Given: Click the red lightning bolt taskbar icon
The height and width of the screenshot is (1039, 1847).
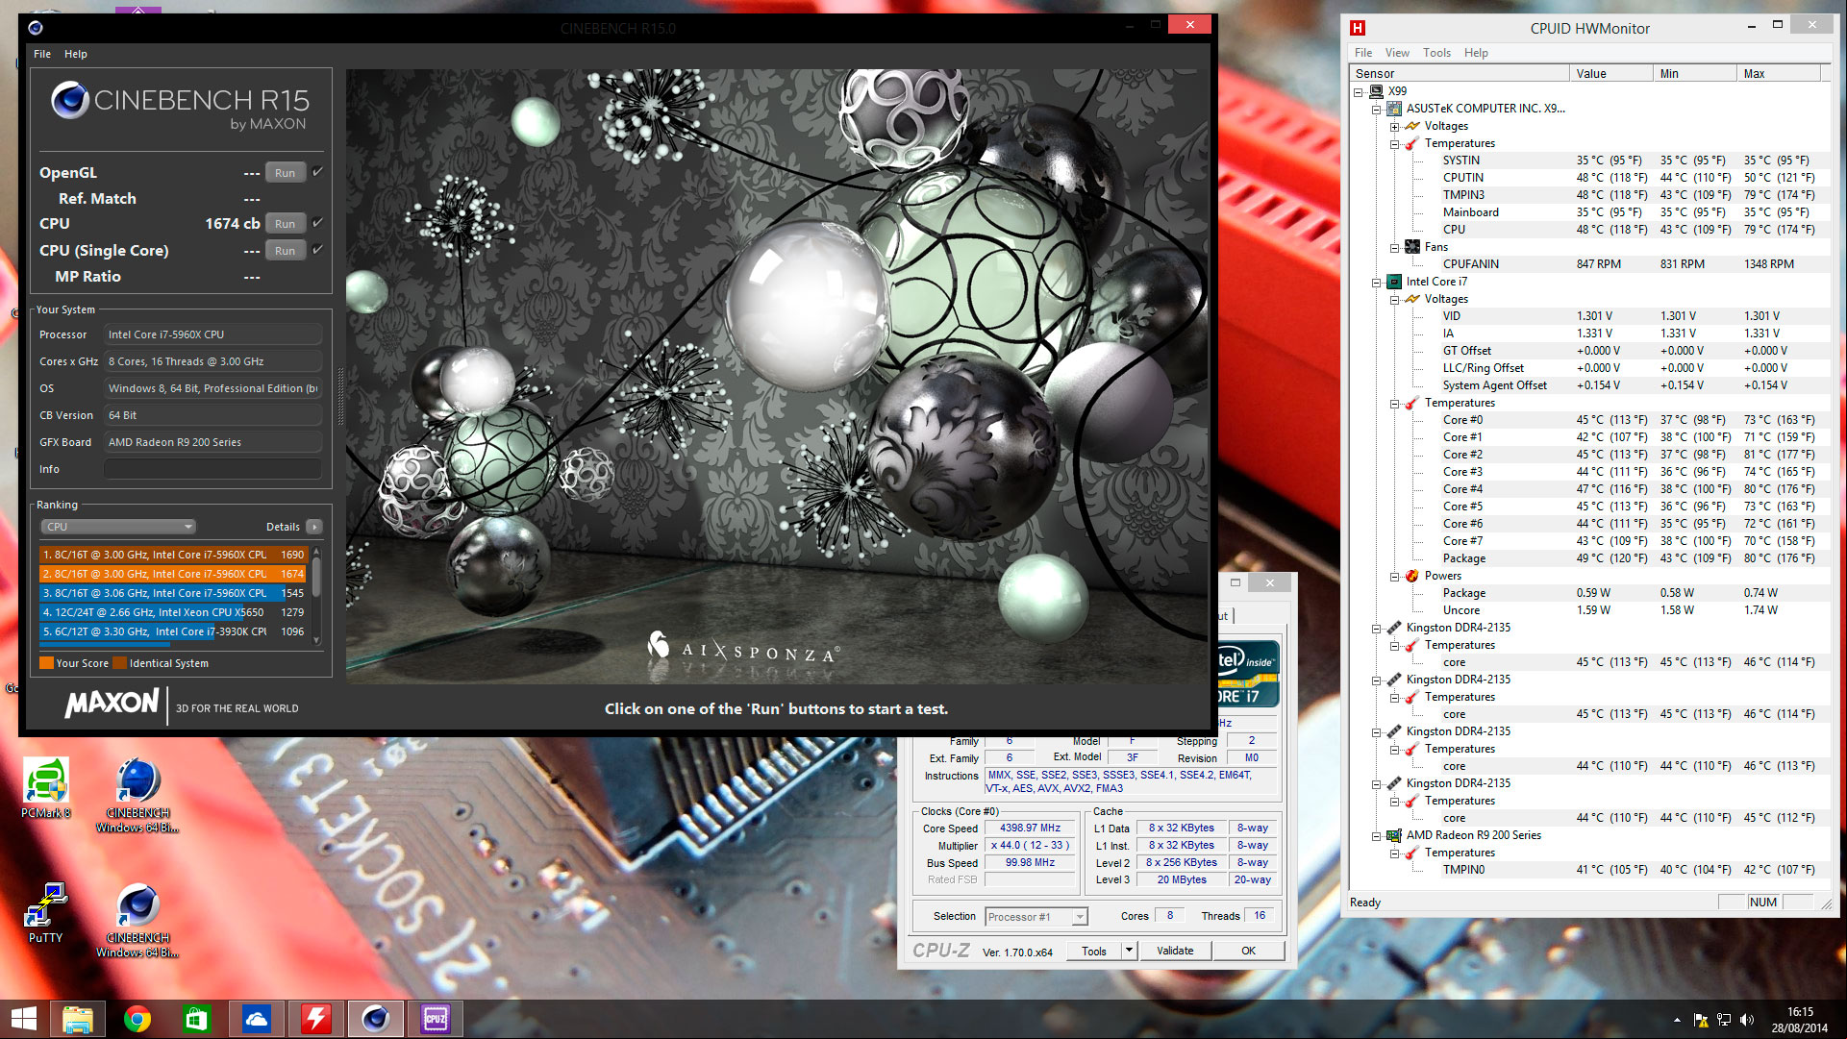Looking at the screenshot, I should pyautogui.click(x=316, y=1020).
